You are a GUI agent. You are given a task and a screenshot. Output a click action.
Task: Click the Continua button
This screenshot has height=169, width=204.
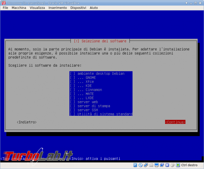pyautogui.click(x=175, y=122)
